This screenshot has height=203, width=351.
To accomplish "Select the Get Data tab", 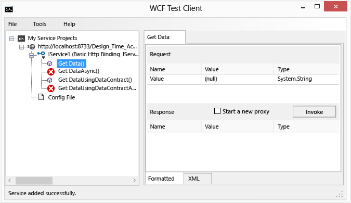I will pos(164,37).
